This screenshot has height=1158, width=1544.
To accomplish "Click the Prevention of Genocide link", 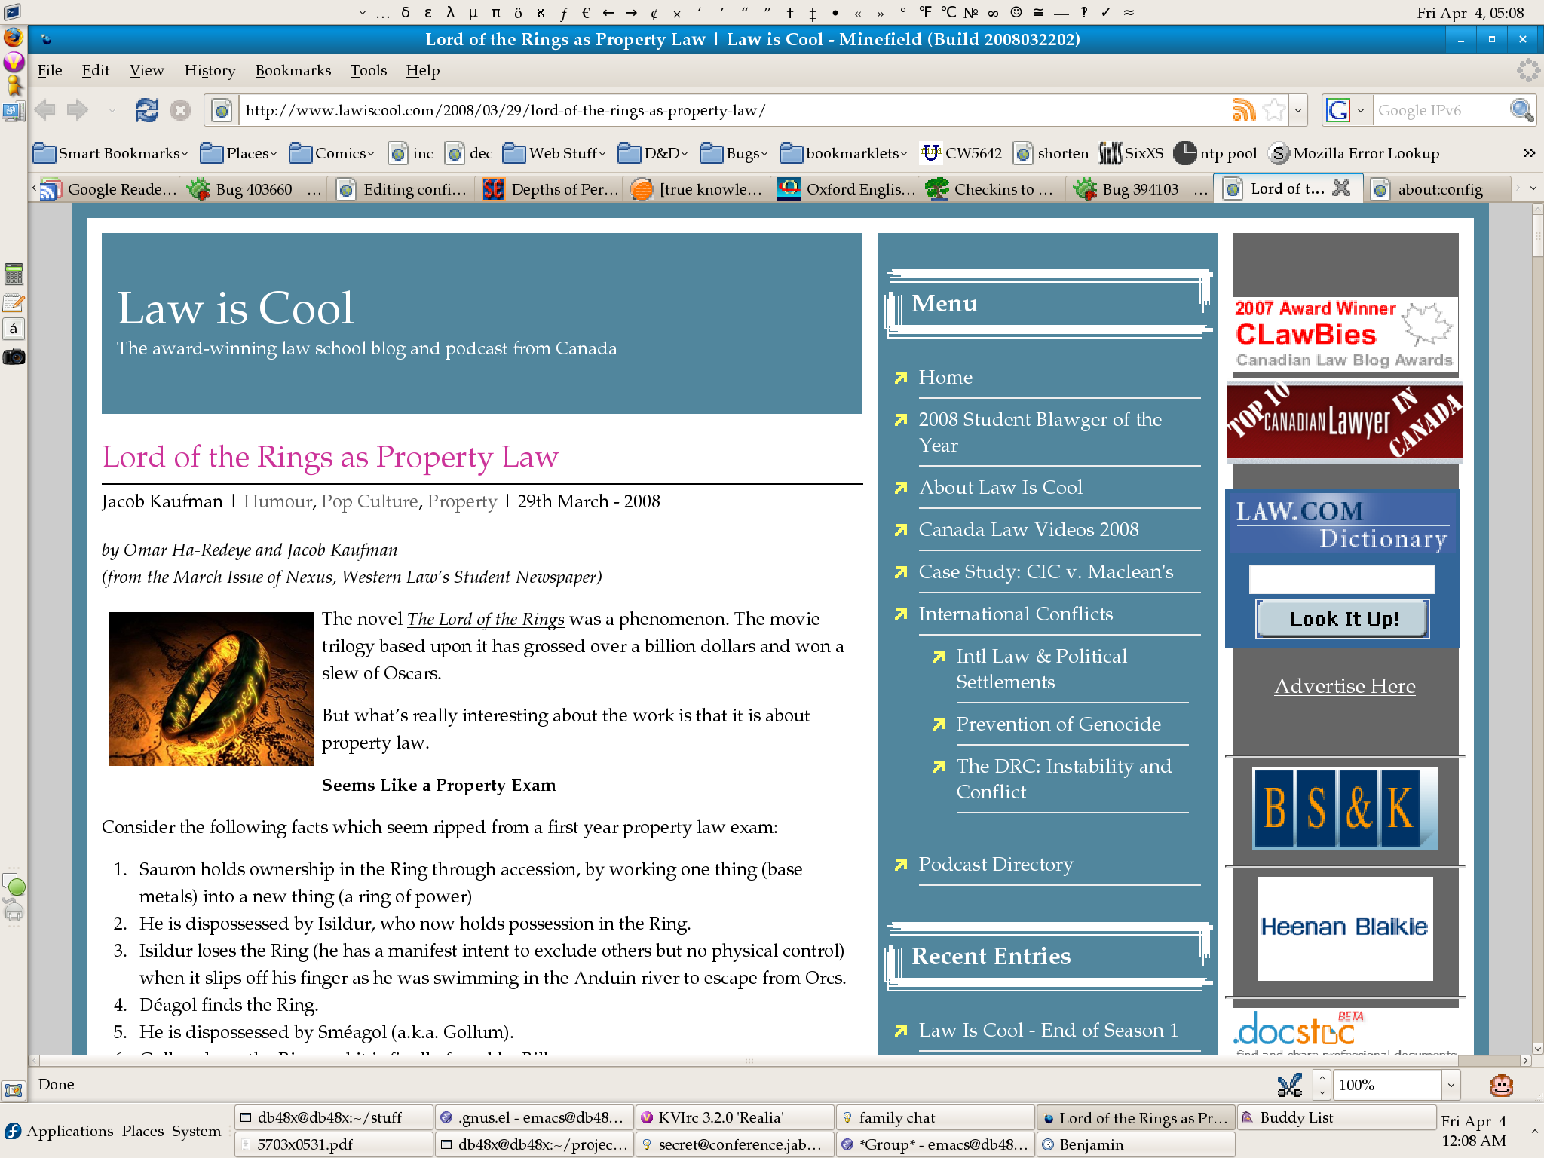I will 1058,724.
